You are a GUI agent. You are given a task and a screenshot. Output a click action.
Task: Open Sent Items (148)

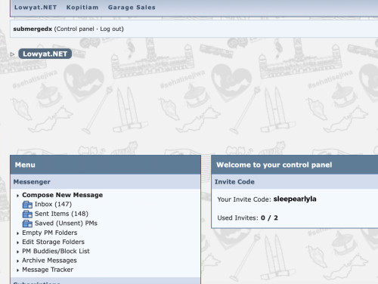[x=61, y=214]
